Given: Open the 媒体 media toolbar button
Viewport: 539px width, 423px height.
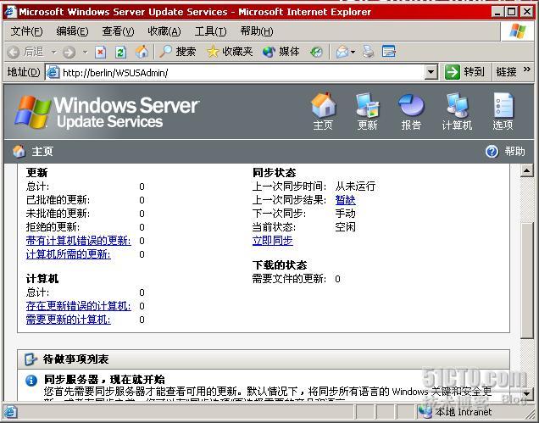Looking at the screenshot, I should (x=281, y=52).
